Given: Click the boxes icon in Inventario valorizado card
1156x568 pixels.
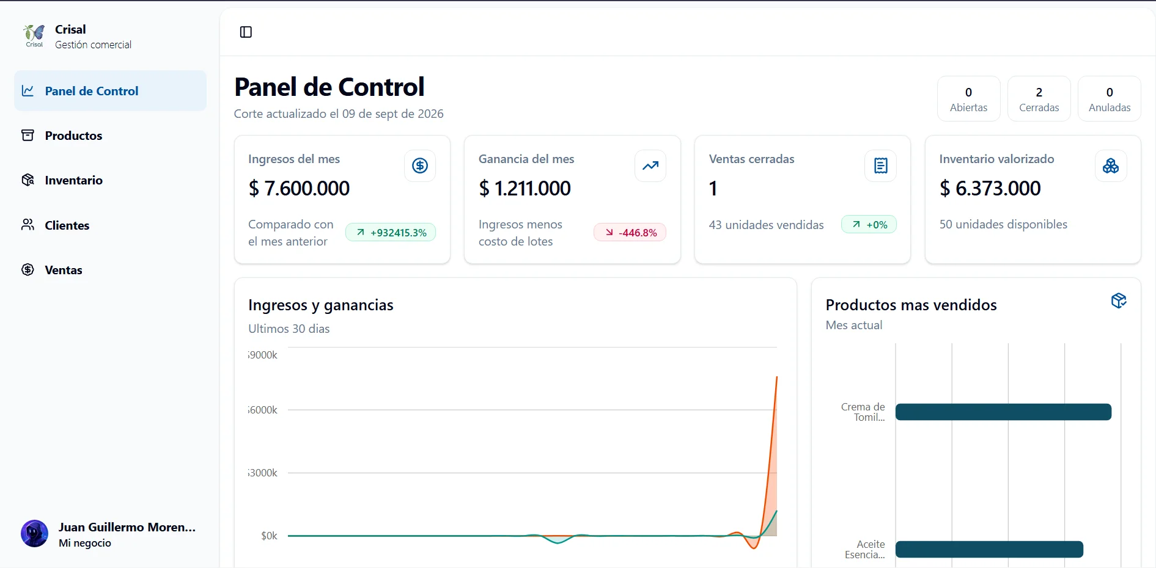Looking at the screenshot, I should tap(1111, 166).
